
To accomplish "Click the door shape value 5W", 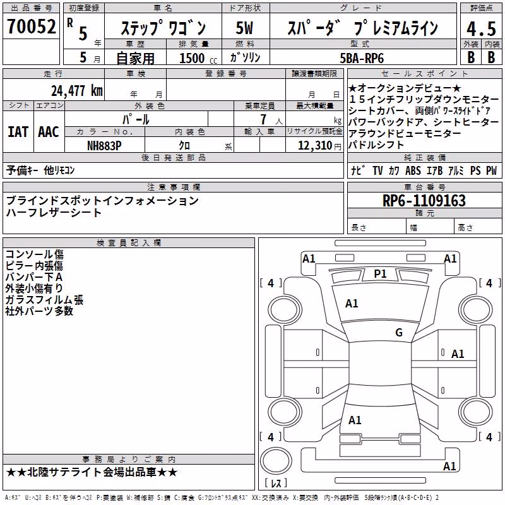I will click(x=245, y=28).
